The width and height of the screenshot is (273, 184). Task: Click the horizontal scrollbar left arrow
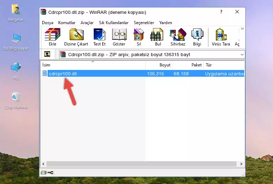[43, 164]
